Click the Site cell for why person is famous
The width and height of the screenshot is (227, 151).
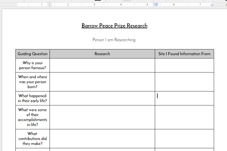click(184, 65)
